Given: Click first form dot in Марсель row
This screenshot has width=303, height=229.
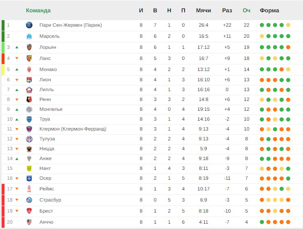Looking at the screenshot, I should pyautogui.click(x=262, y=36).
